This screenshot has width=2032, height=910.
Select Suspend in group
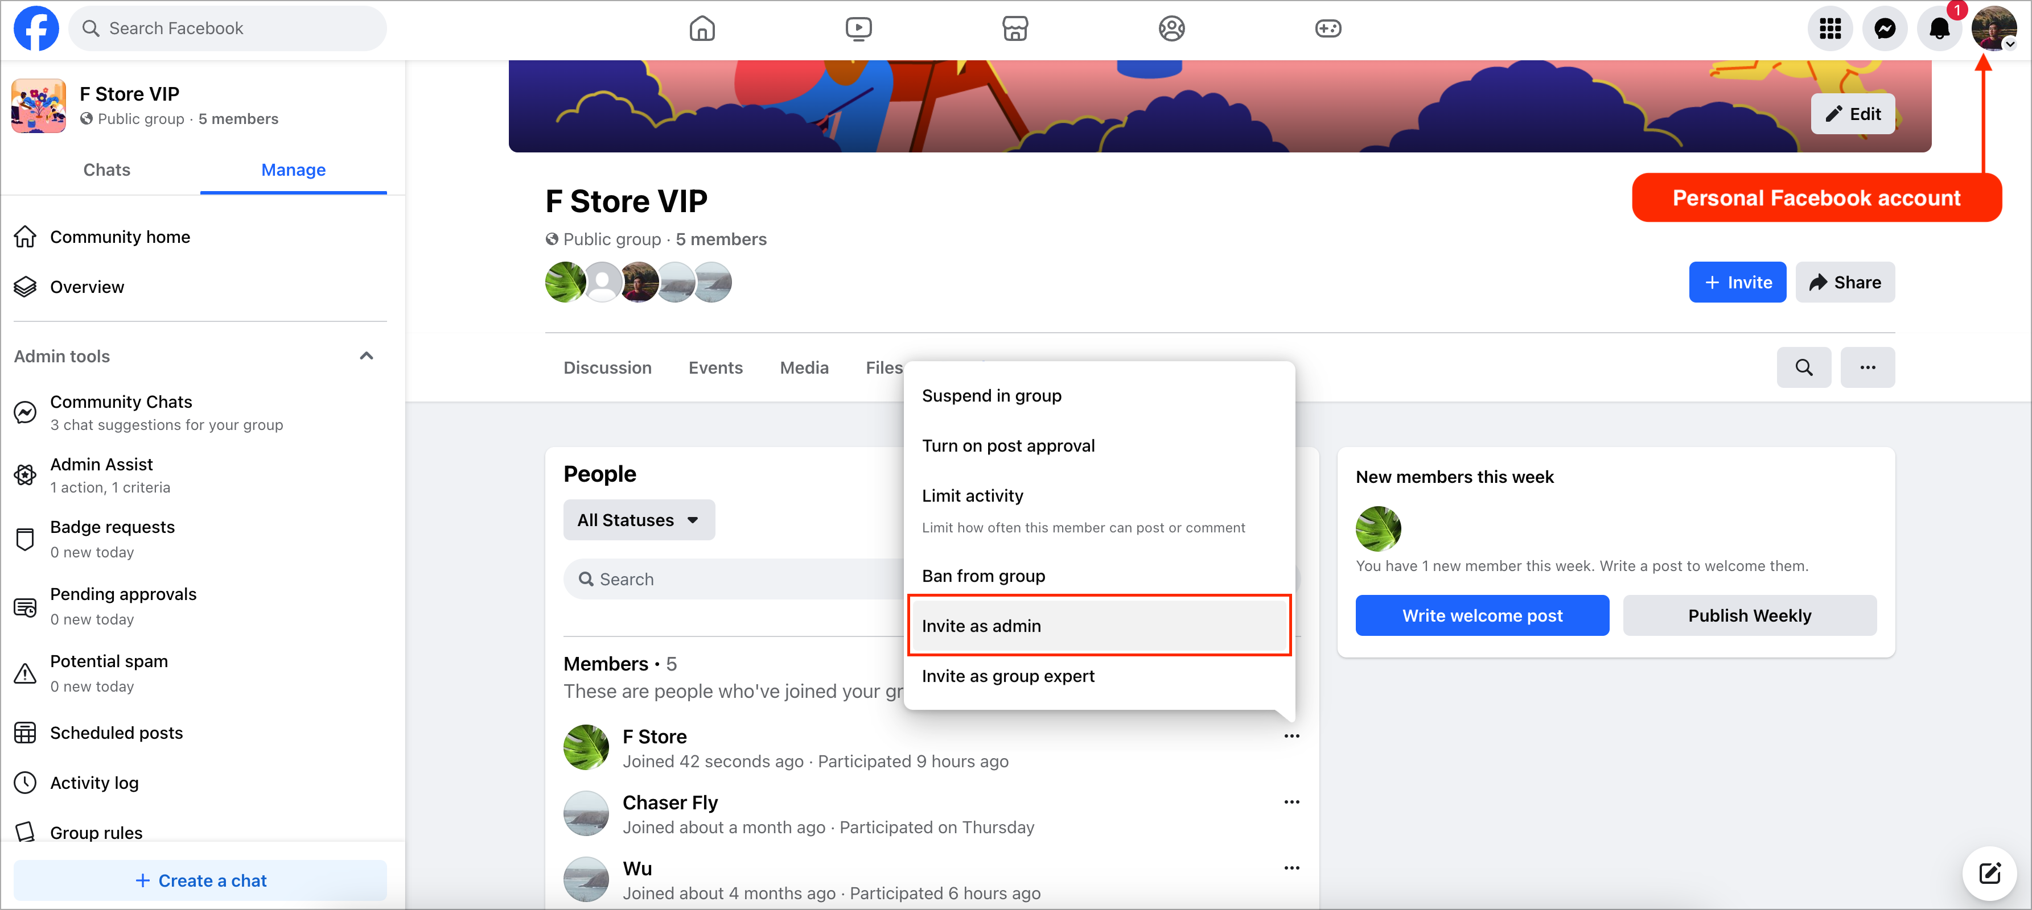click(1099, 395)
